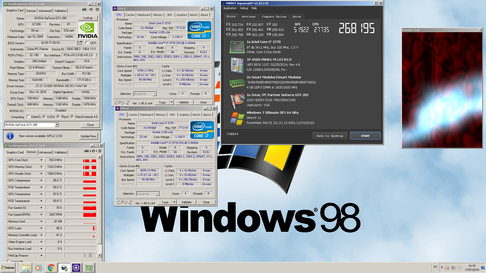Click the network icon in system tray
The image size is (486, 273).
(453, 268)
